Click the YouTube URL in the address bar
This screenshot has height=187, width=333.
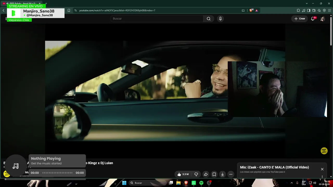[117, 10]
